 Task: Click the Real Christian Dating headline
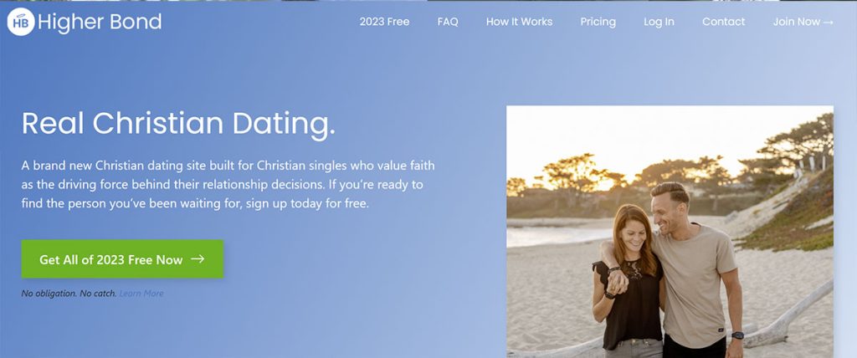tap(178, 123)
